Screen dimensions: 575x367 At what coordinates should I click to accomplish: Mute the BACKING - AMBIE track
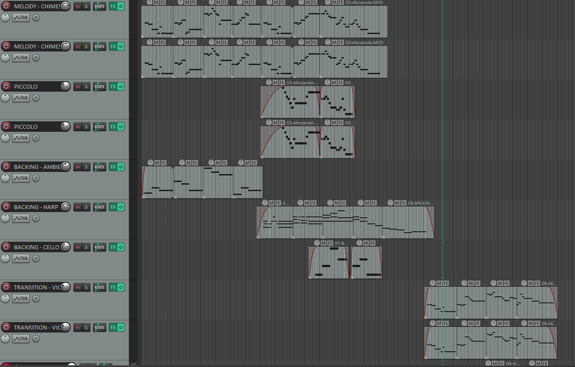click(77, 167)
